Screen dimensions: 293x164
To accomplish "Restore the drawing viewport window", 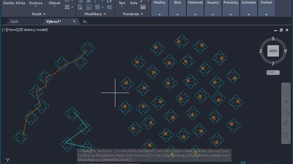I will 281,30.
